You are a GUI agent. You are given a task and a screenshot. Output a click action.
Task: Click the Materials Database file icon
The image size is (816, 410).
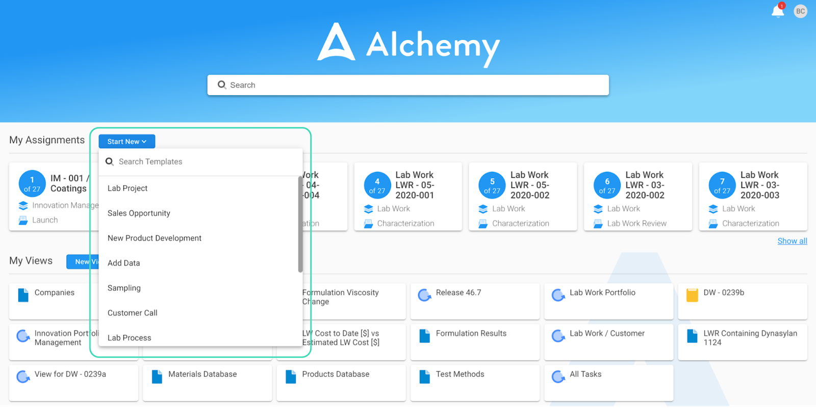point(157,377)
